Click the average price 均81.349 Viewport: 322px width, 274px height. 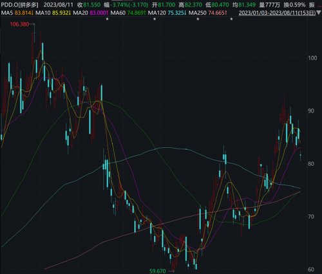click(244, 5)
